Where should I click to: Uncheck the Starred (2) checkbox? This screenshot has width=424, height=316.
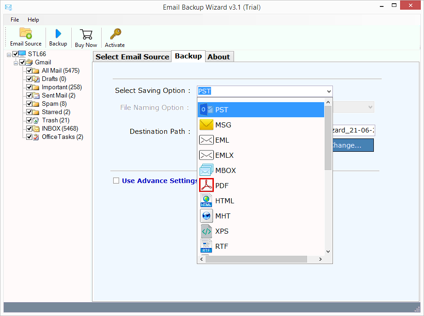tap(29, 112)
